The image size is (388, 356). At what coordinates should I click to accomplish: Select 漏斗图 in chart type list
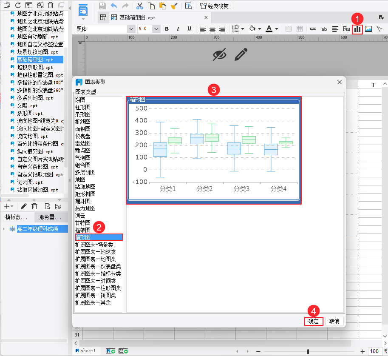coord(82,201)
